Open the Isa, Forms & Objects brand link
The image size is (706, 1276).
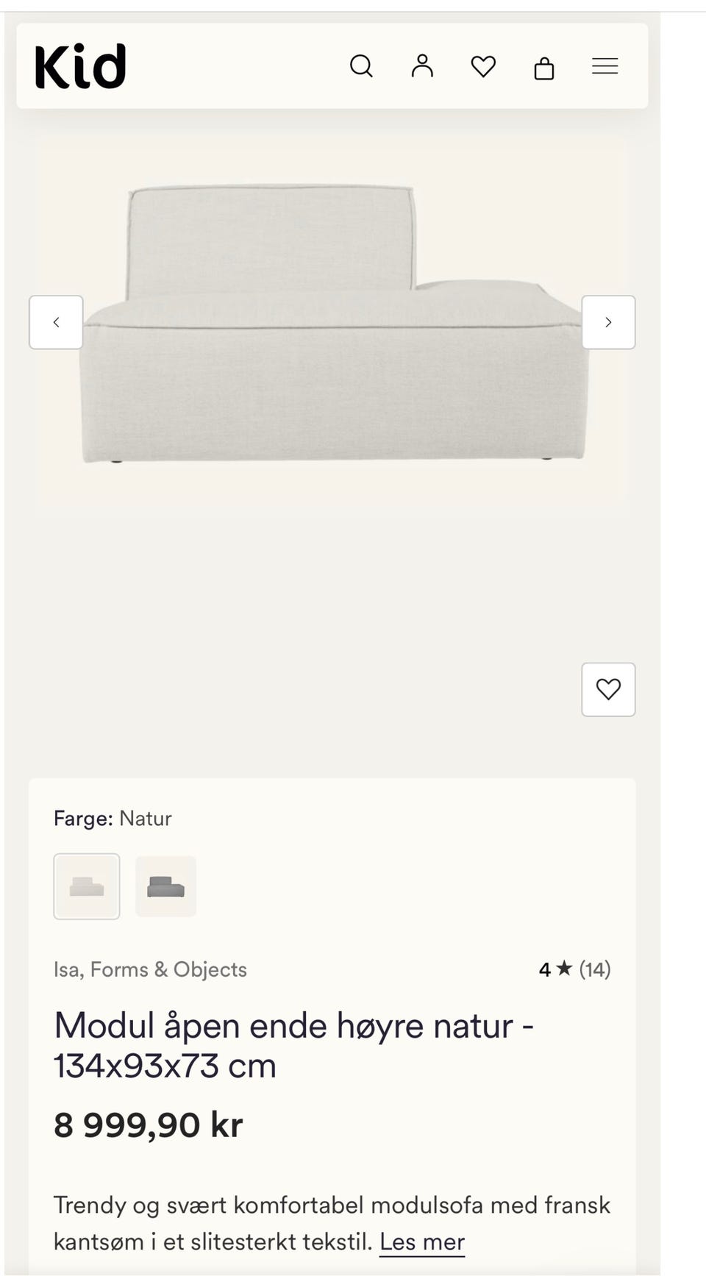pyautogui.click(x=150, y=969)
